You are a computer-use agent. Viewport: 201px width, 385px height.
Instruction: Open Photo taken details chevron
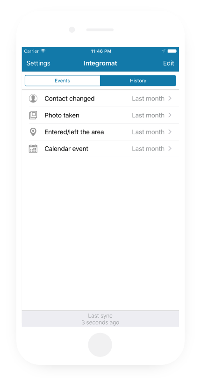coord(170,115)
